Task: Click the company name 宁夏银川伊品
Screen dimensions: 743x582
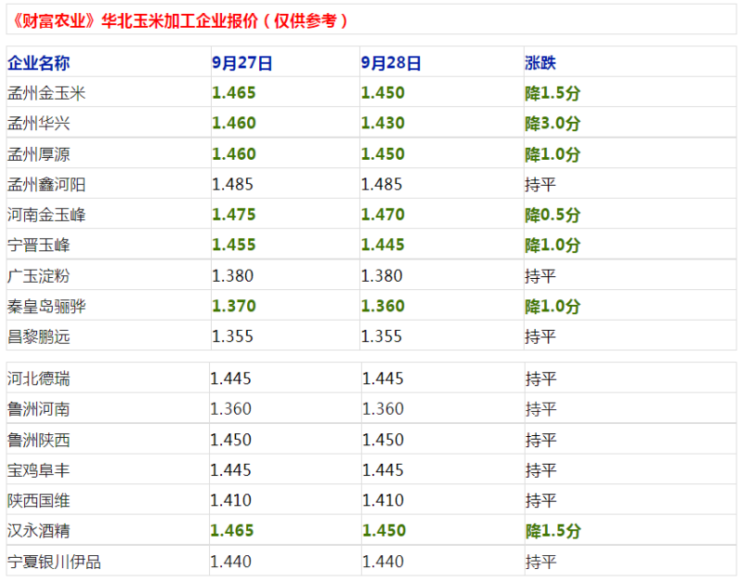Action: (x=54, y=562)
